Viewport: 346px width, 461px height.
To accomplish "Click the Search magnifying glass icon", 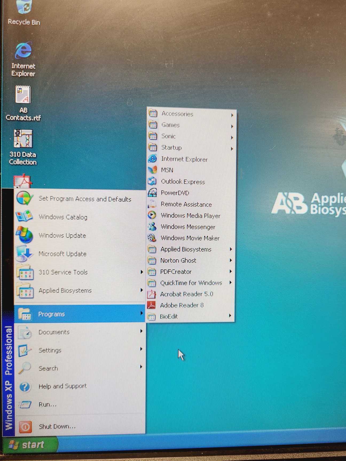I will (25, 368).
